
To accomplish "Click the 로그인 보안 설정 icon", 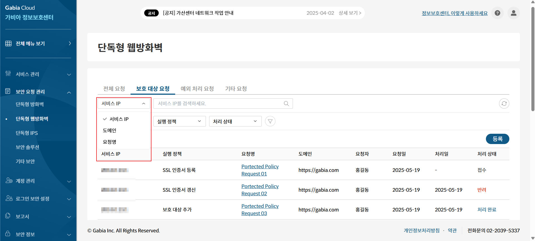I will point(9,198).
